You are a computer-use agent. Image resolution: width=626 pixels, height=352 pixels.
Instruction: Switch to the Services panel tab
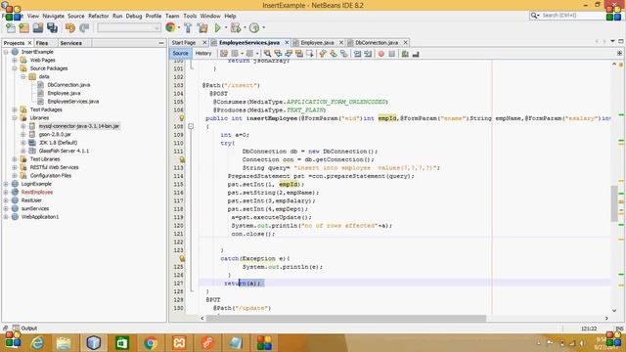[x=71, y=43]
